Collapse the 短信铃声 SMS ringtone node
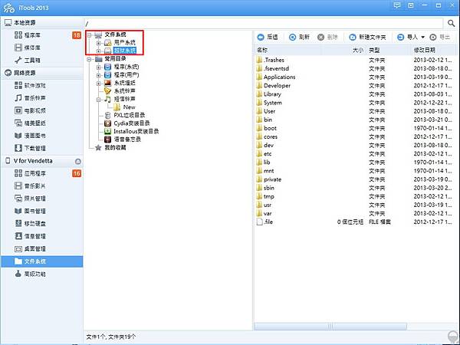The width and height of the screenshot is (460, 345). point(99,100)
